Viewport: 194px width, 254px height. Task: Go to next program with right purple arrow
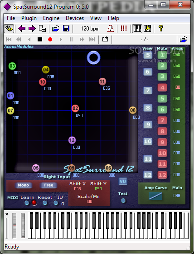point(32,29)
